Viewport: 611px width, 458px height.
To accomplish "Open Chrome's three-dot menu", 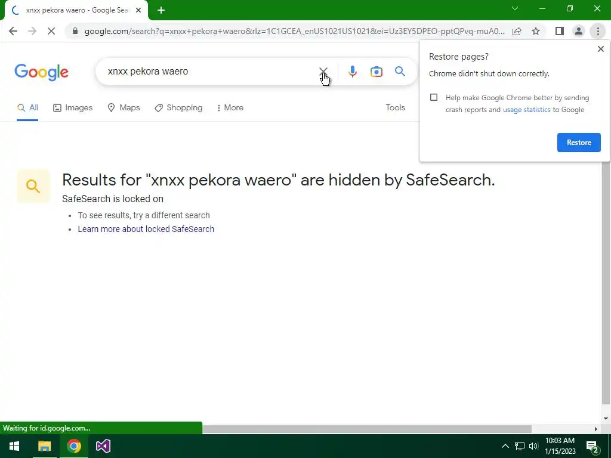I will pos(598,31).
